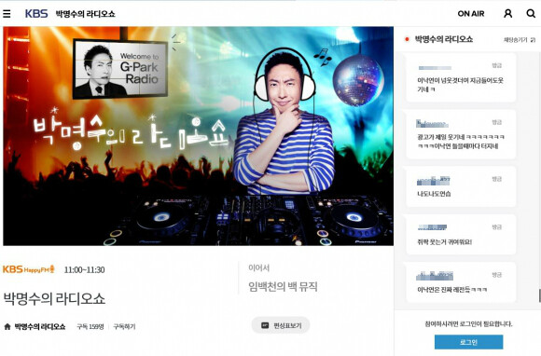The image size is (541, 356).
Task: Click the collapse icon next to 채팅숨기기
Action: (x=533, y=40)
